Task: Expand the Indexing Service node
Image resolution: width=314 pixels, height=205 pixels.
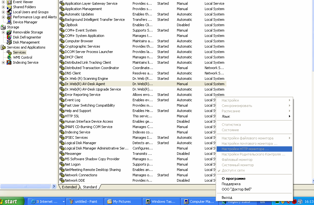Action: point(3,62)
